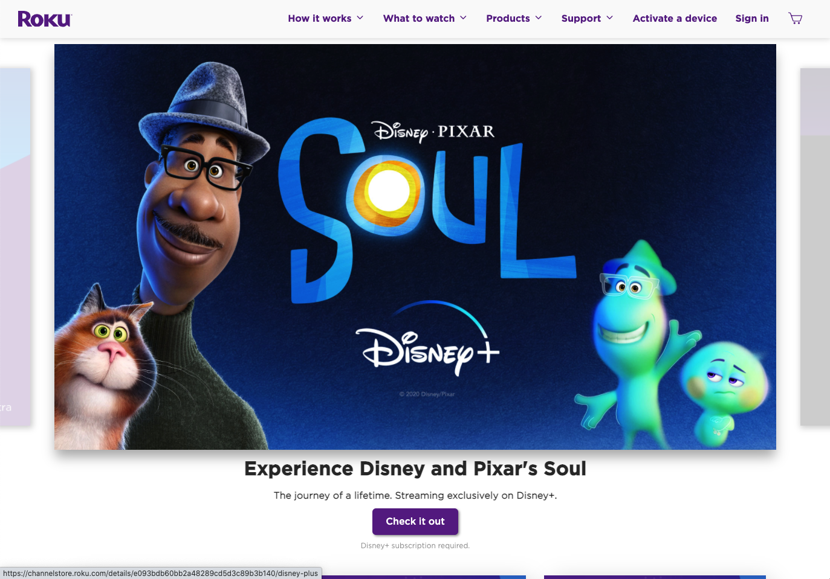Click the Disney Pixar logo above Soul

tap(433, 131)
